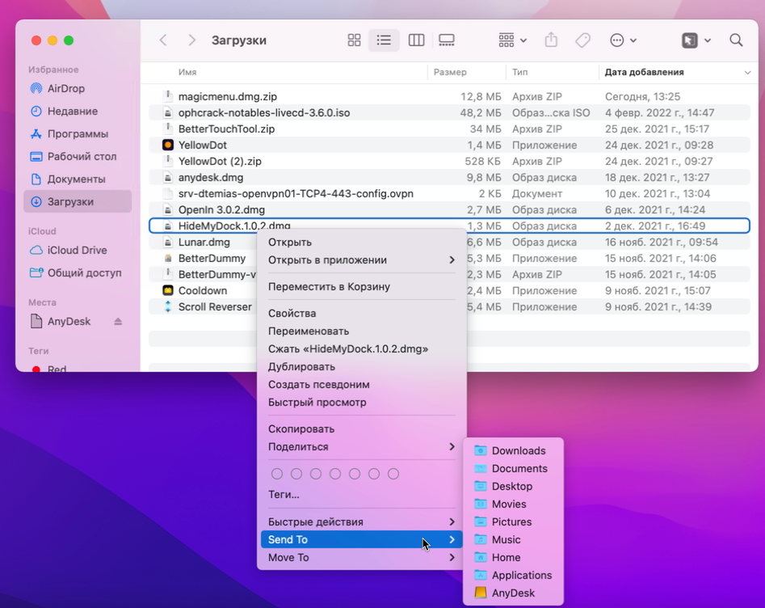Image resolution: width=765 pixels, height=608 pixels.
Task: Choose Дублировать in the context menu
Action: (x=361, y=367)
